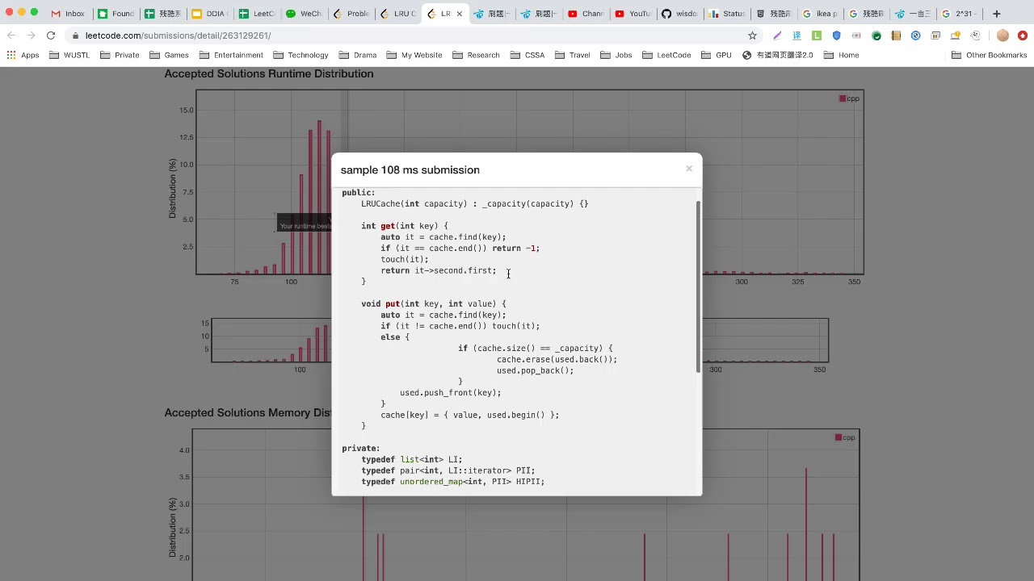This screenshot has height=581, width=1034.
Task: Open the Apps launcher in bookmarks bar
Action: coord(23,55)
